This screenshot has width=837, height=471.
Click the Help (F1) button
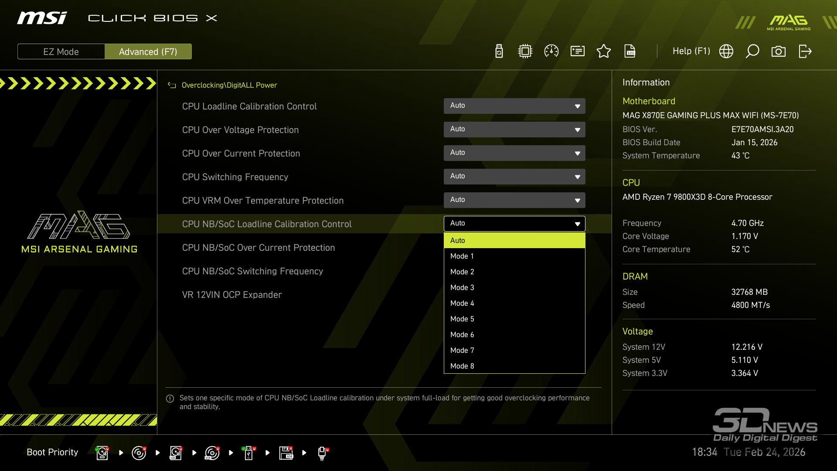691,51
